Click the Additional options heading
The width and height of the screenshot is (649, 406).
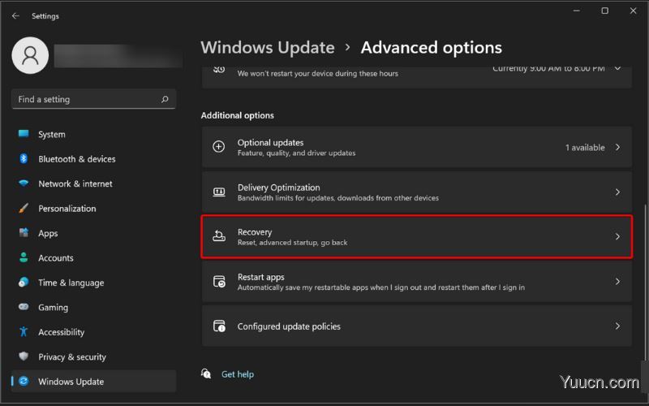click(x=237, y=115)
